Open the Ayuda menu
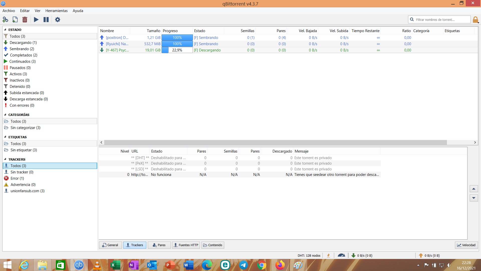Screen dimensions: 481x271 coord(78,11)
